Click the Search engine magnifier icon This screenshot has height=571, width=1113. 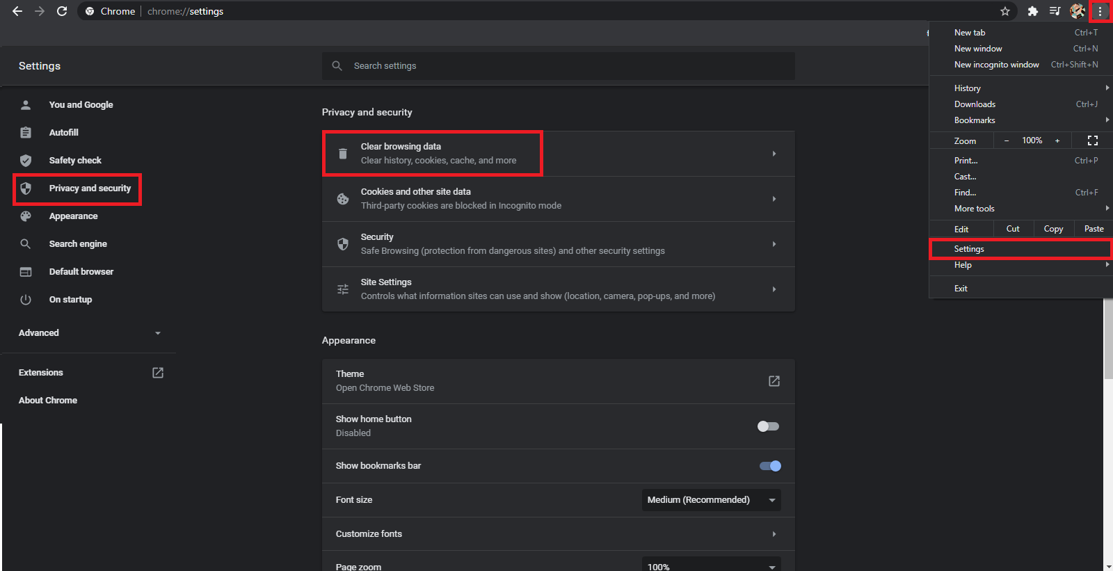coord(26,244)
